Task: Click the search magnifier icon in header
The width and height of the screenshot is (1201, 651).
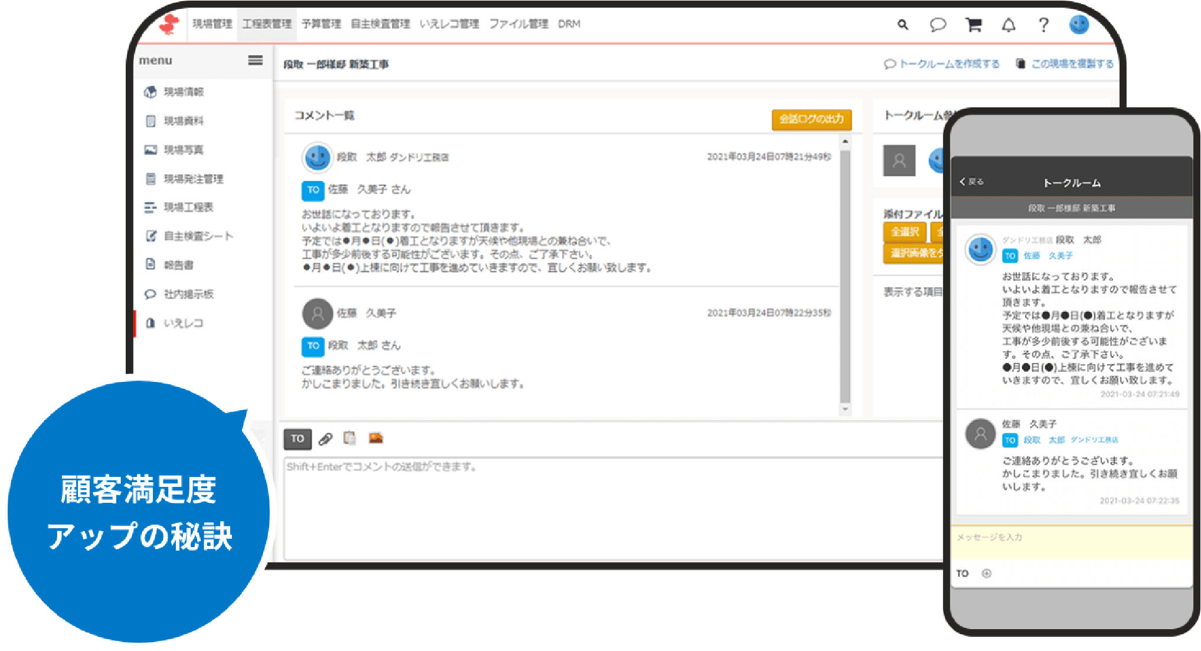Action: 902,25
